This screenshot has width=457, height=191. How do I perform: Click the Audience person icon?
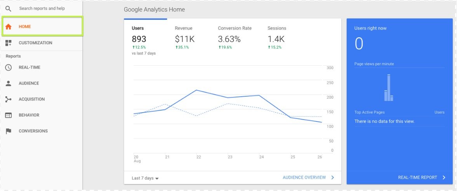pyautogui.click(x=8, y=83)
